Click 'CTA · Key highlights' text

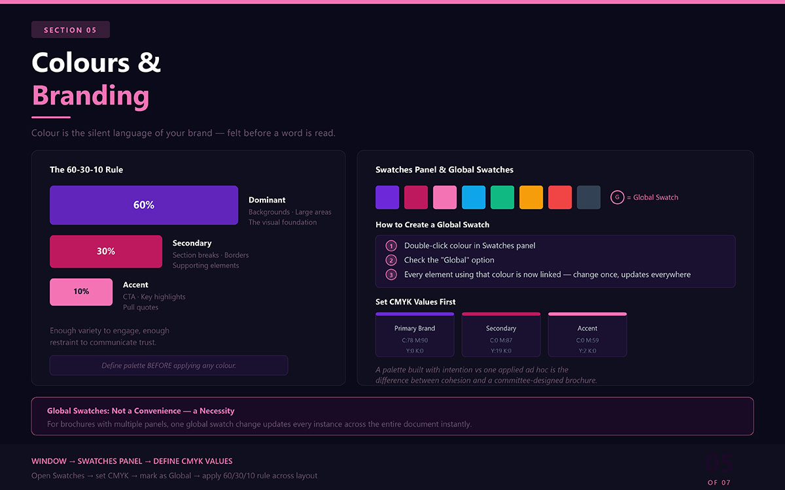point(154,297)
